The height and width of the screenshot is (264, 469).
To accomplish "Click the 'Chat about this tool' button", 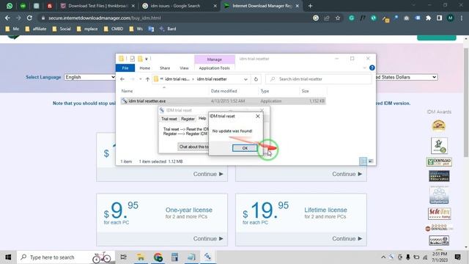I will pos(193,147).
